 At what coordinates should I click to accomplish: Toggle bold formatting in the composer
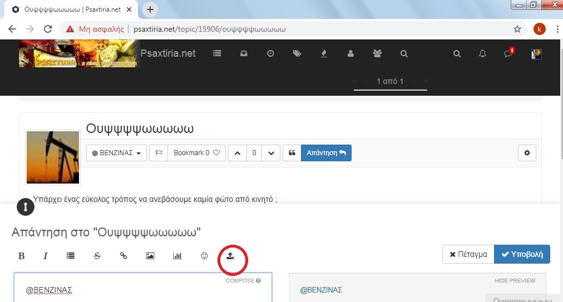click(x=22, y=256)
